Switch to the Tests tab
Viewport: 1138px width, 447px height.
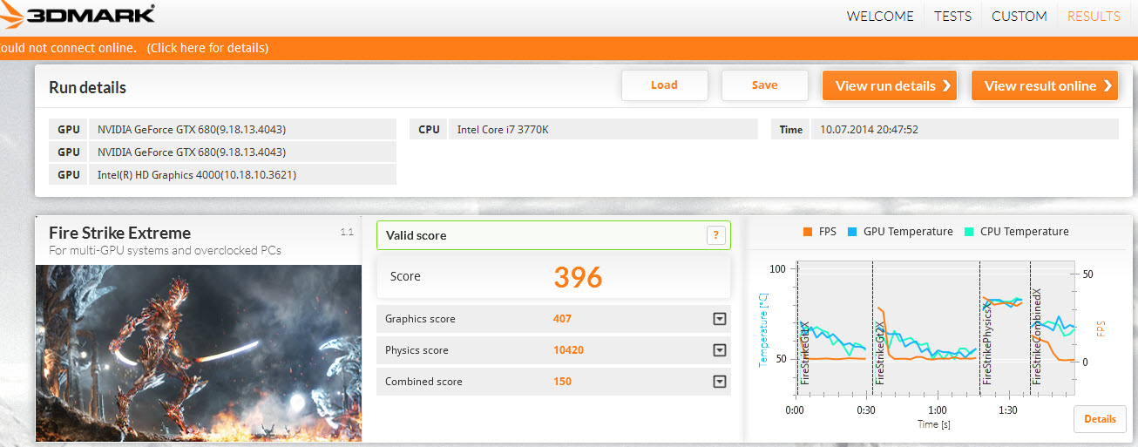(x=953, y=16)
